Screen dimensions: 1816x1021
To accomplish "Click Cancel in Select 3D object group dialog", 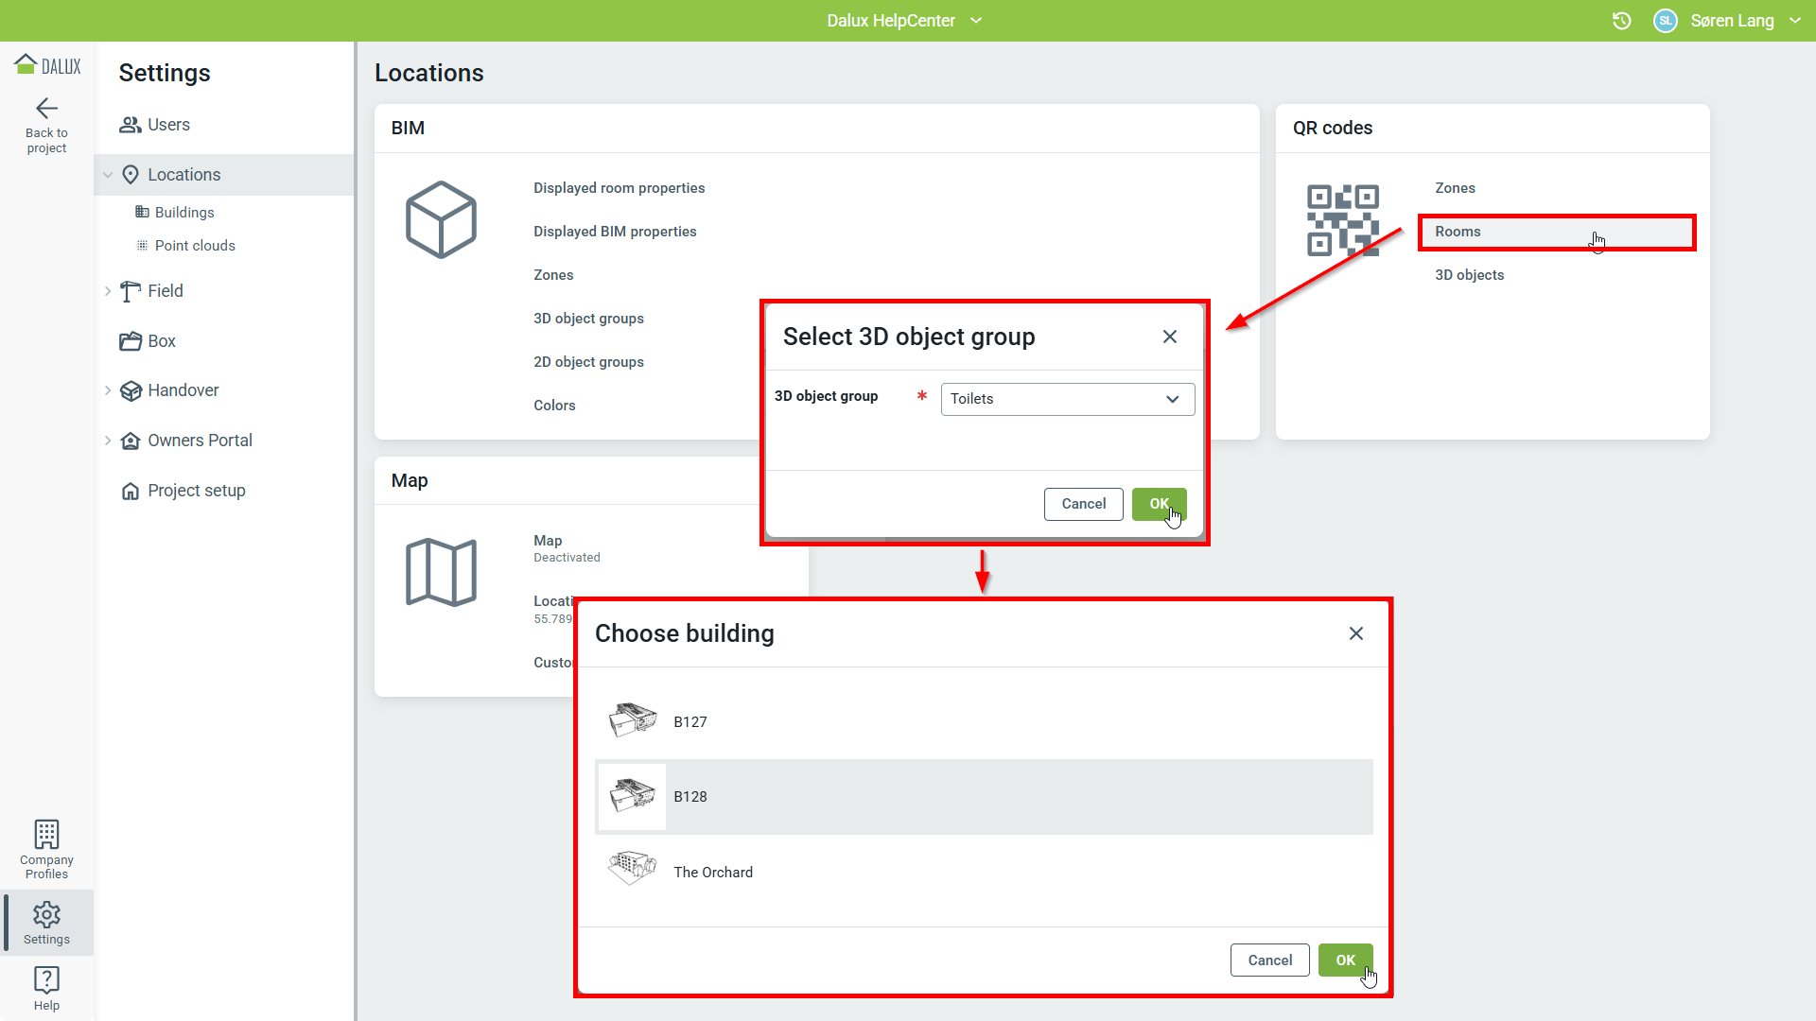I will tap(1083, 504).
